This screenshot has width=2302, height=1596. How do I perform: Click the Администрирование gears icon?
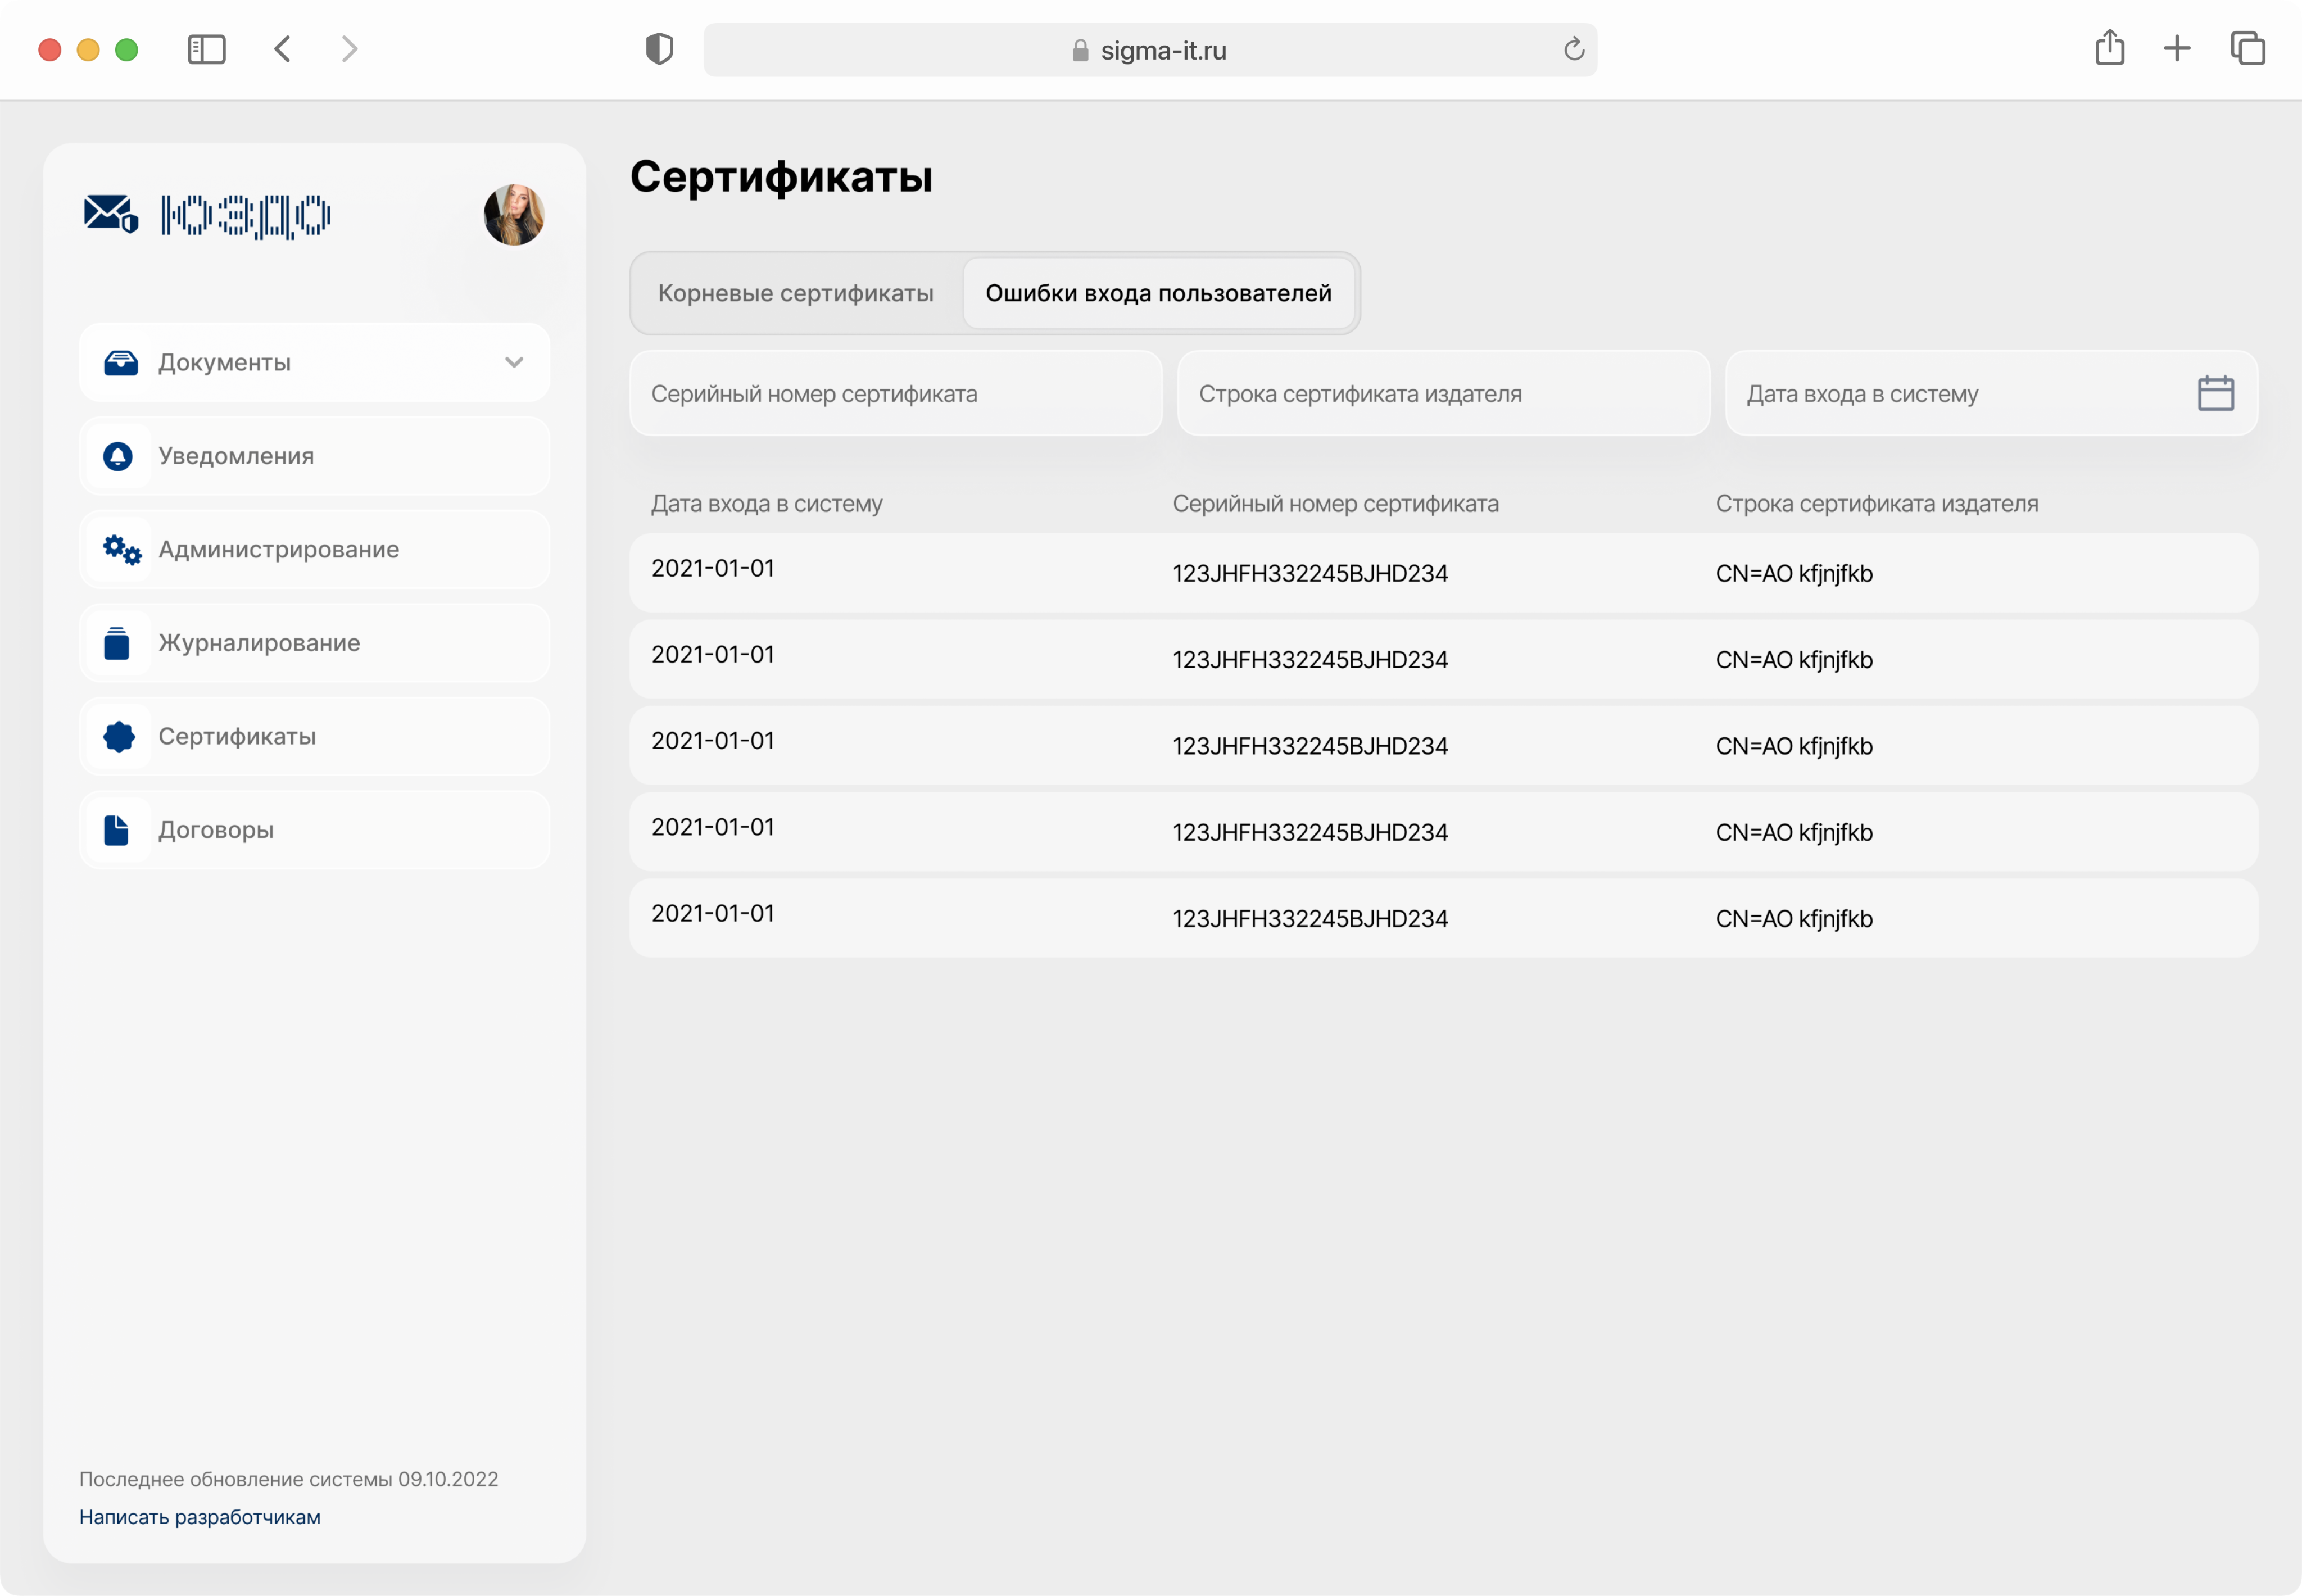click(x=121, y=549)
